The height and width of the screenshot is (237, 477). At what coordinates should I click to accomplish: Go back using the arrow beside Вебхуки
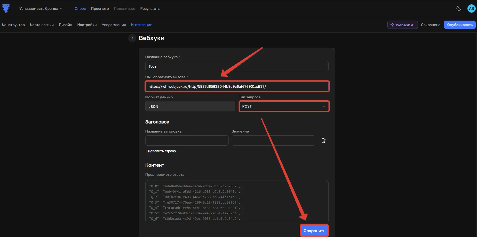pos(132,38)
